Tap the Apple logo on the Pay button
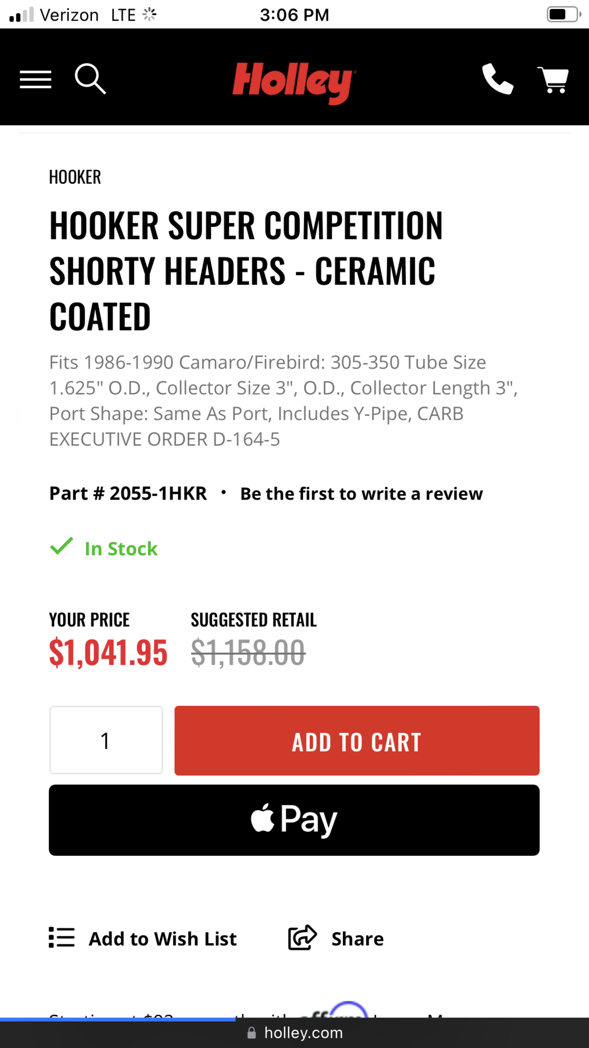The width and height of the screenshot is (589, 1048). 262,818
